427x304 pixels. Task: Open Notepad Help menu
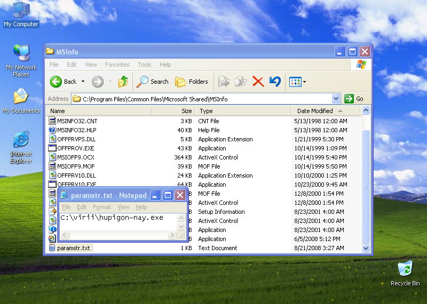coord(141,207)
